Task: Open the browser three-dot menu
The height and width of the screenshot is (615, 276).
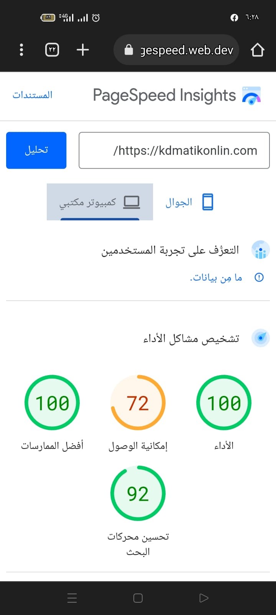Action: (21, 50)
